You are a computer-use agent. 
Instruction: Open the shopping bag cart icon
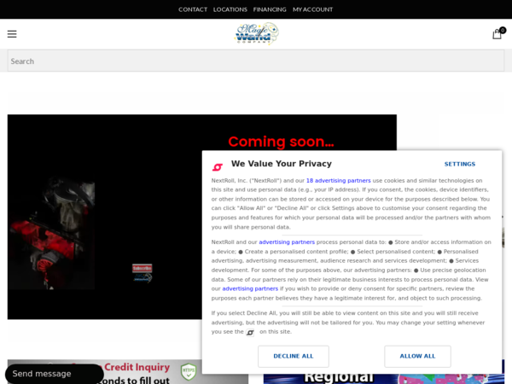[498, 33]
